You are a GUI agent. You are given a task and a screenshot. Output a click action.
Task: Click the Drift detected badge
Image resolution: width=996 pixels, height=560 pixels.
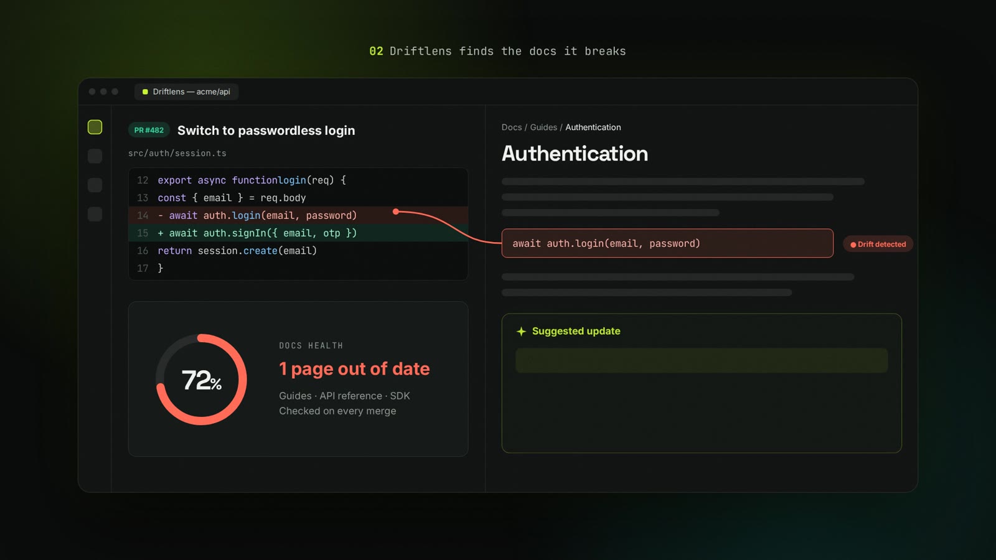(x=878, y=244)
